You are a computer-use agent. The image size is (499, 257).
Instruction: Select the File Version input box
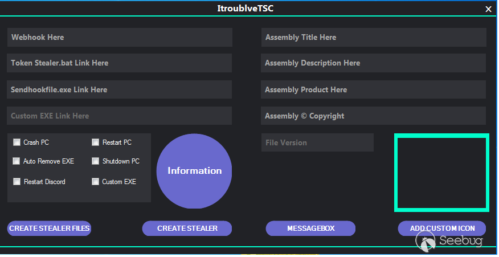click(x=317, y=142)
